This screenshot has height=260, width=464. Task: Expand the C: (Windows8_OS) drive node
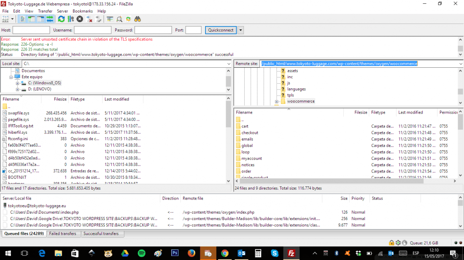tap(17, 83)
